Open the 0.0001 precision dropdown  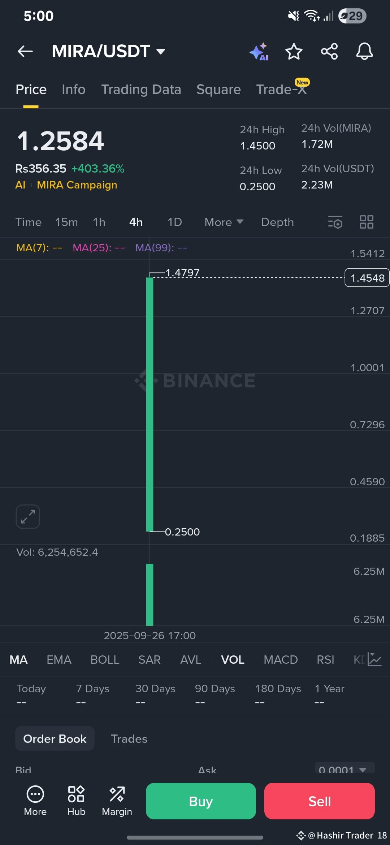(344, 769)
